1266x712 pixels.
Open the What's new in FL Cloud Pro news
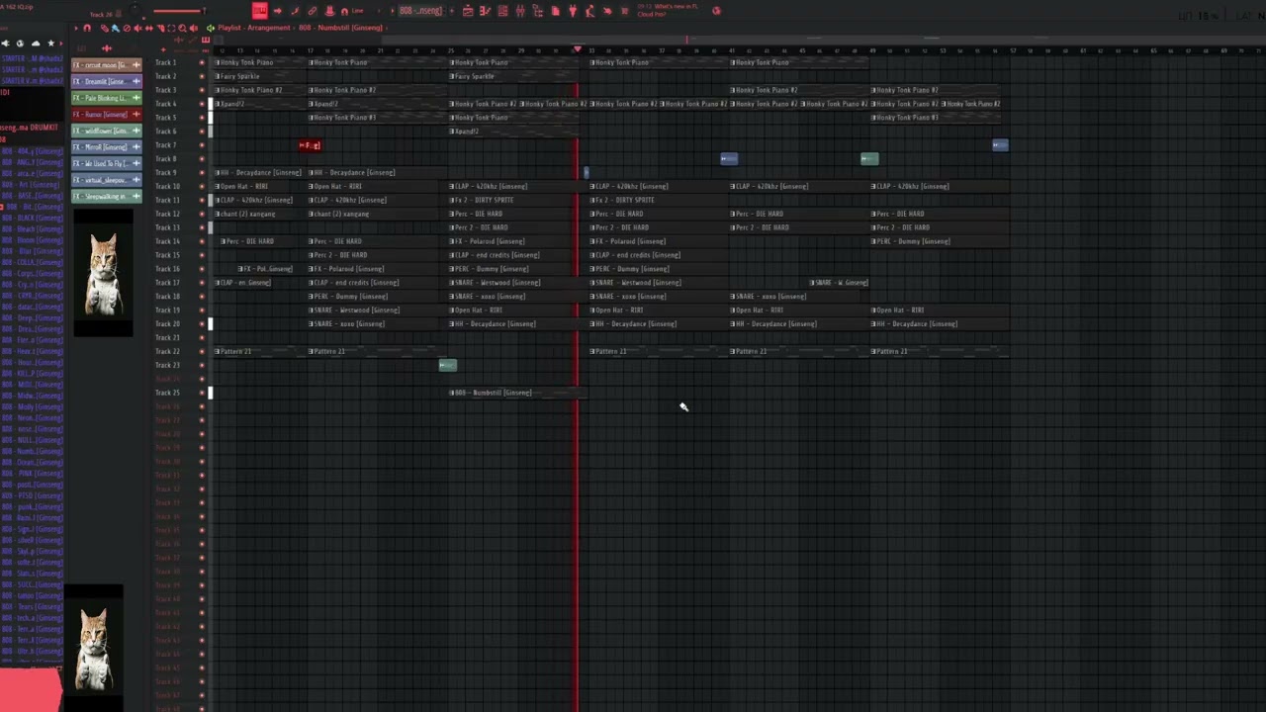[x=670, y=11]
